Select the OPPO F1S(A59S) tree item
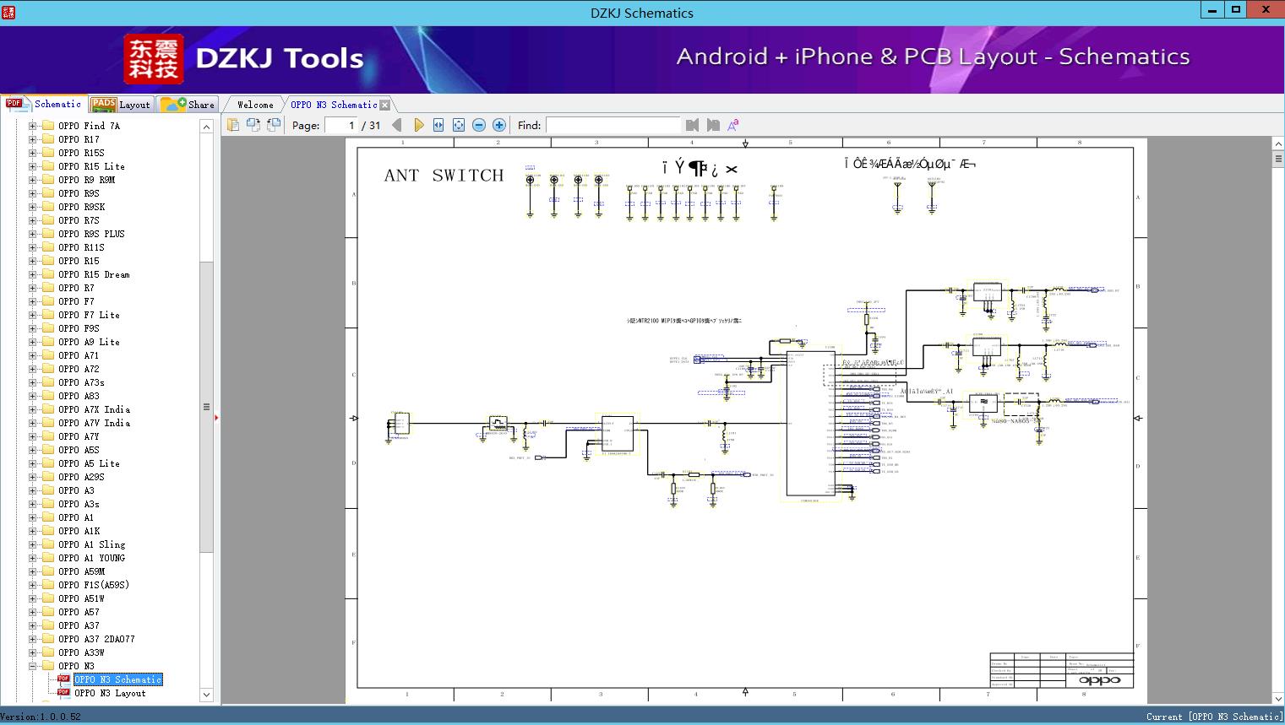The height and width of the screenshot is (725, 1285). [94, 585]
